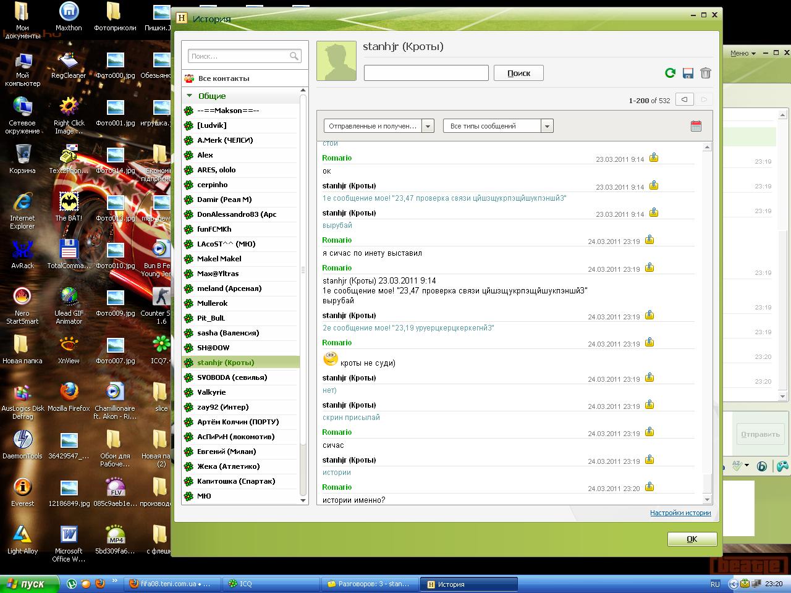
Task: Click the stanhjr avatar picture
Action: [337, 61]
